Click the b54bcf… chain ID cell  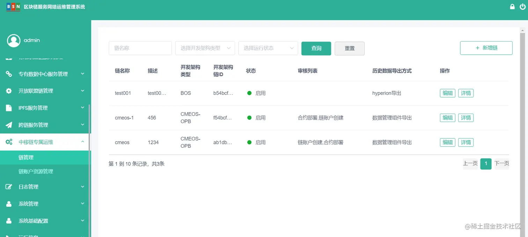click(x=223, y=93)
